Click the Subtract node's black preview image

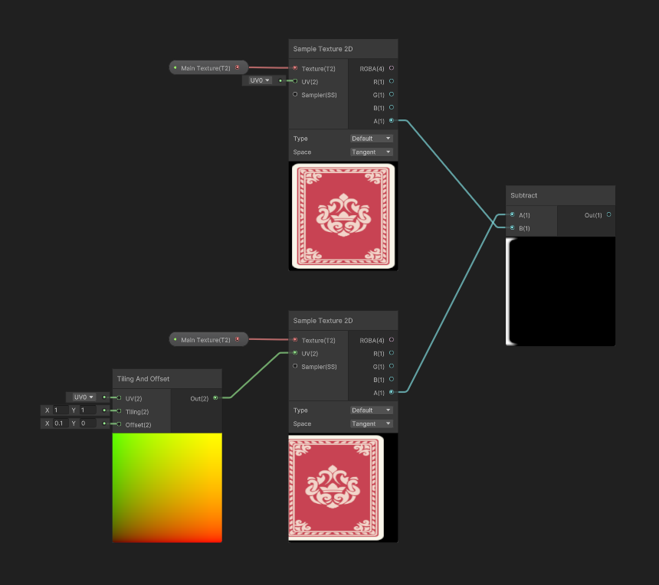tap(560, 291)
